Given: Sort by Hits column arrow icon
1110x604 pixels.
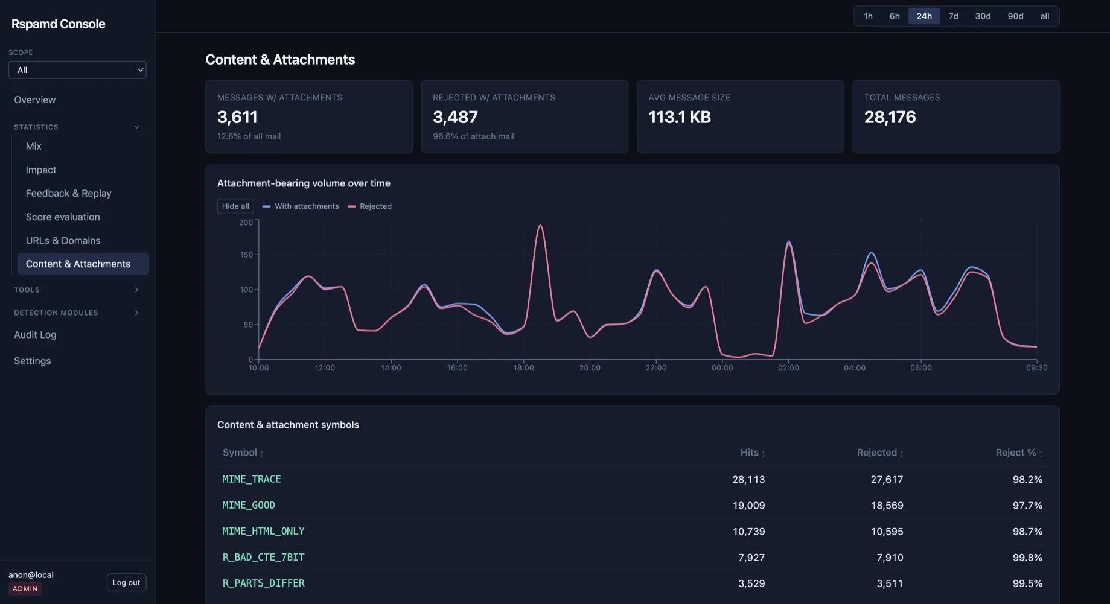Looking at the screenshot, I should [x=764, y=453].
